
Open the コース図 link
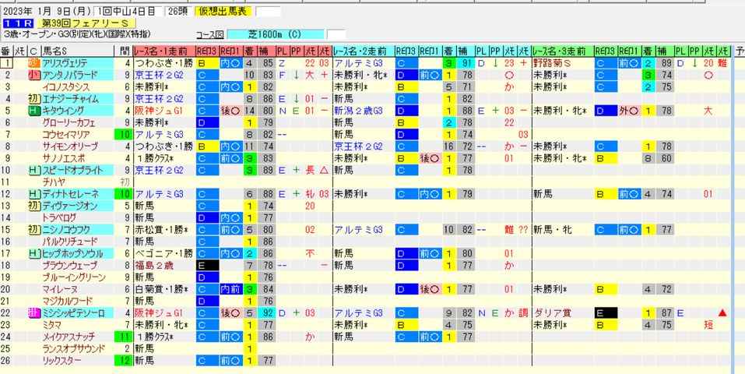pyautogui.click(x=210, y=34)
